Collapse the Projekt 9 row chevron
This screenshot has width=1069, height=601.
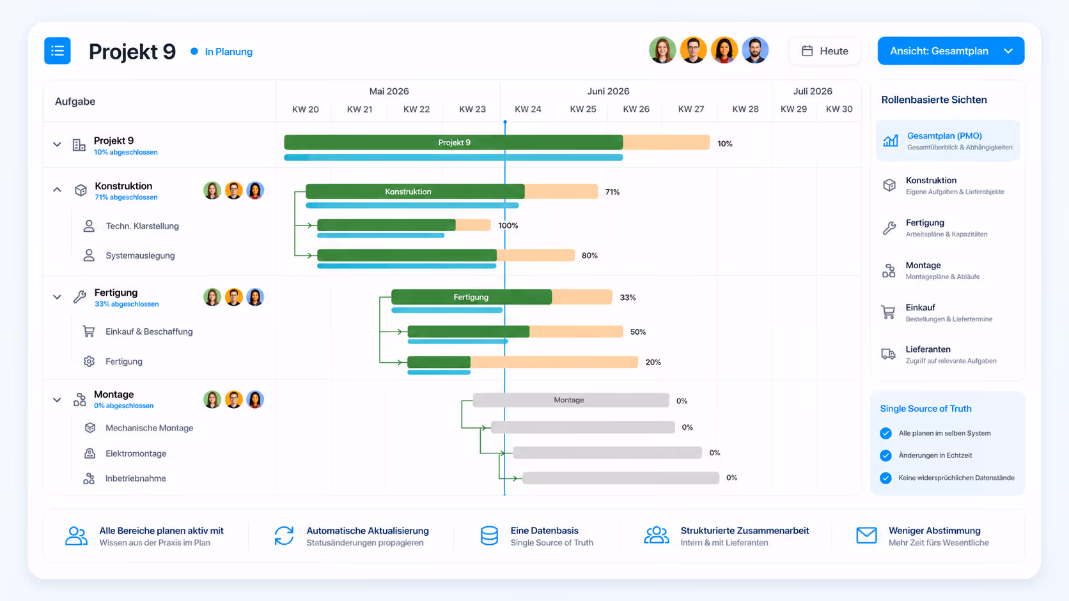(x=57, y=144)
